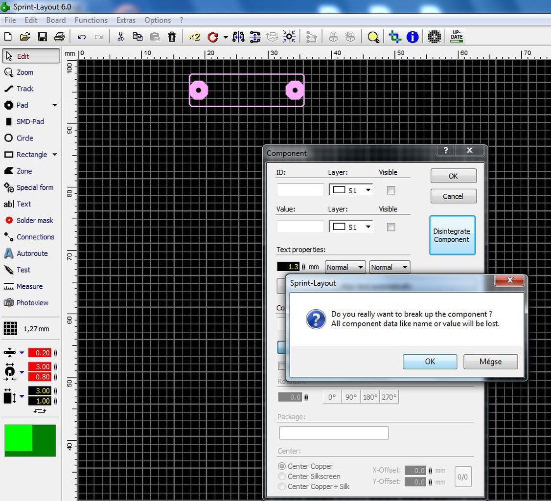
Task: Click Disintegrate Component button
Action: [452, 235]
